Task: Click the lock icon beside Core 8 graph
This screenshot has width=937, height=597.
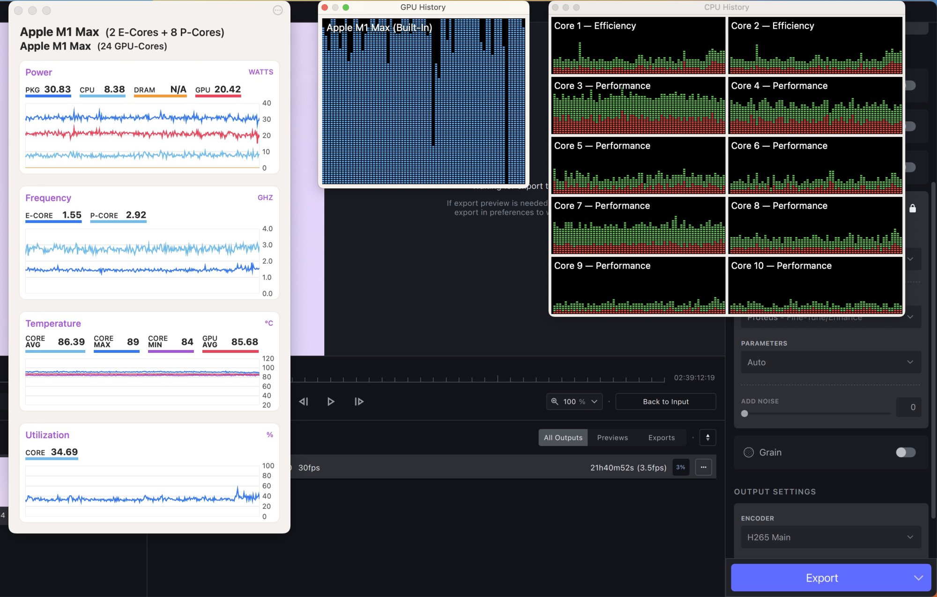Action: (x=913, y=209)
